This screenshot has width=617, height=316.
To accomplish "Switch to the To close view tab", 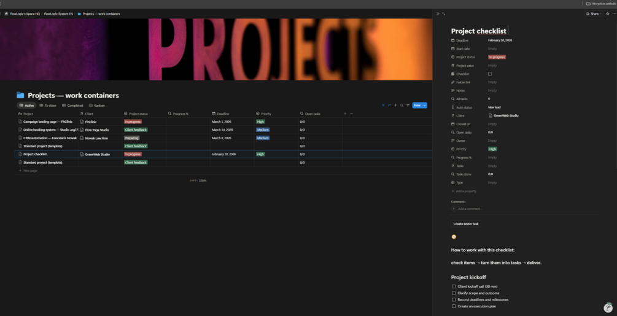I will [x=48, y=106].
